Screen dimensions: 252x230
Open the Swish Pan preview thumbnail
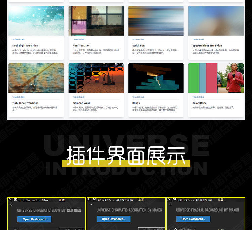point(156,21)
